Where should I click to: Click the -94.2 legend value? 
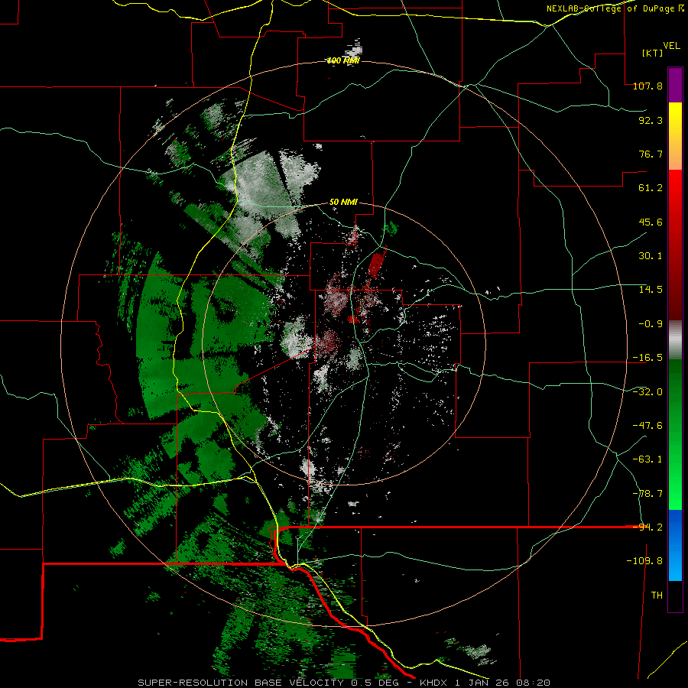pos(647,527)
